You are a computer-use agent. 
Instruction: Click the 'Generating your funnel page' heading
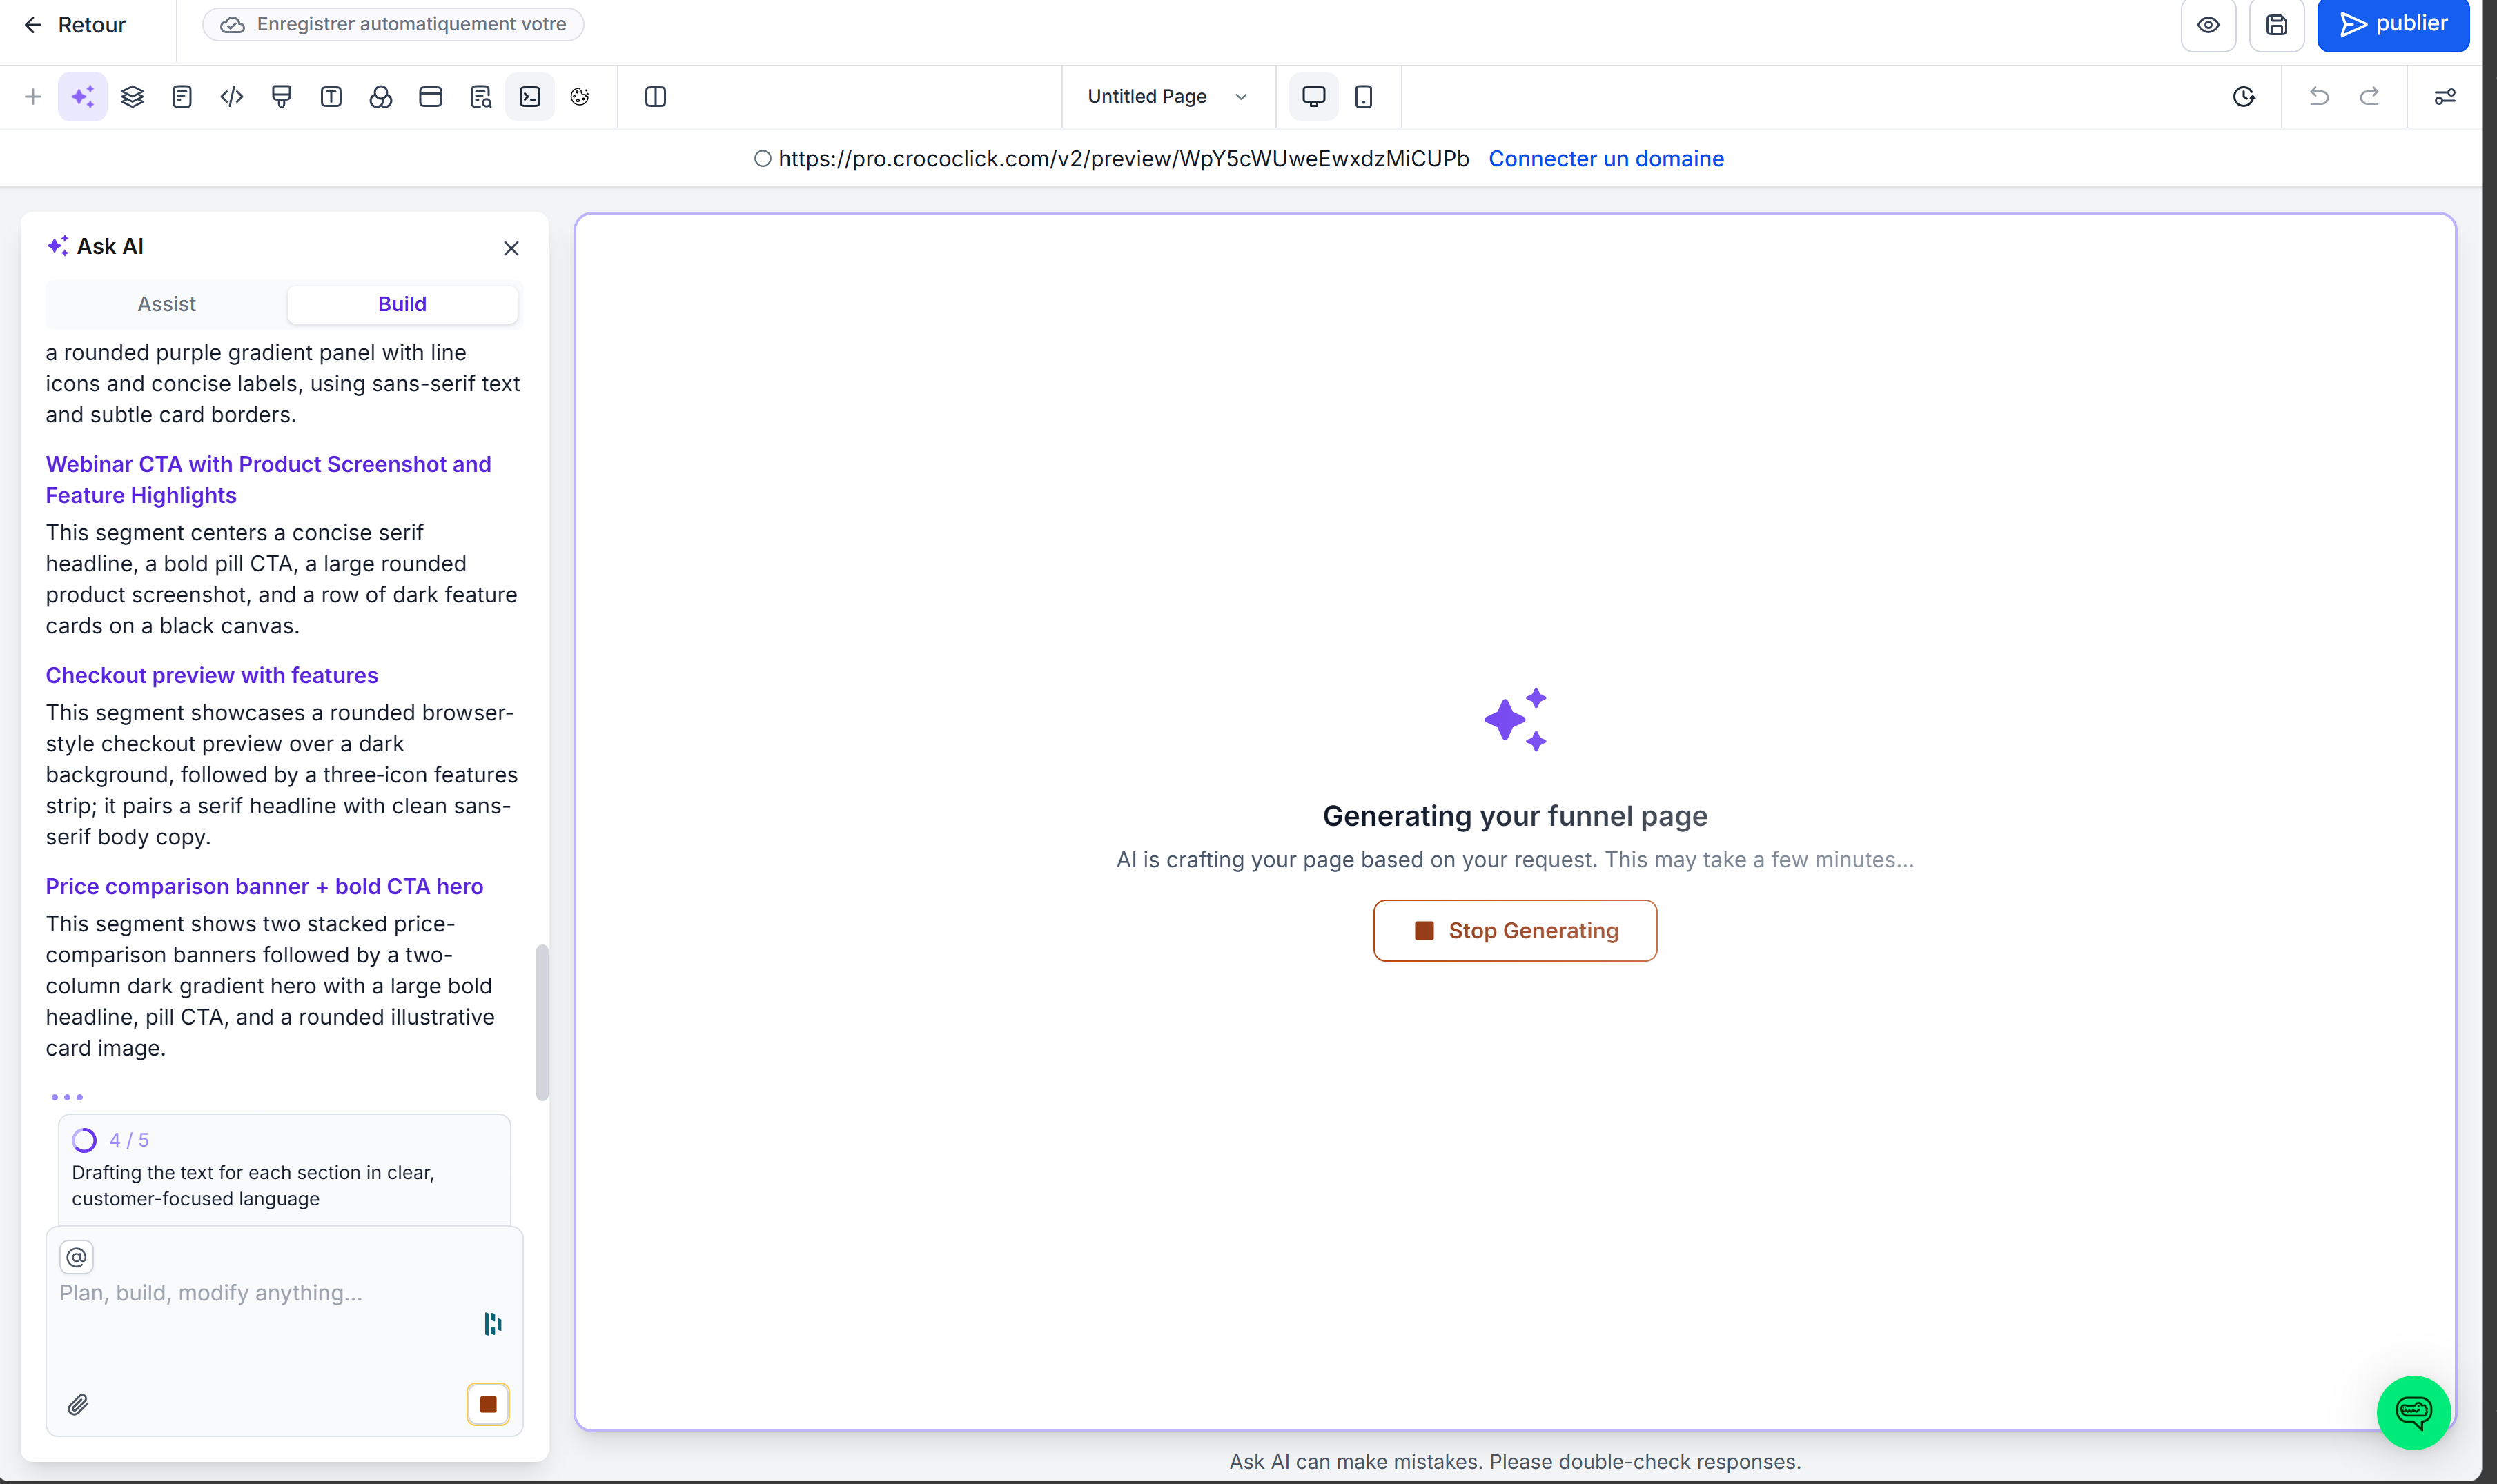coord(1515,816)
